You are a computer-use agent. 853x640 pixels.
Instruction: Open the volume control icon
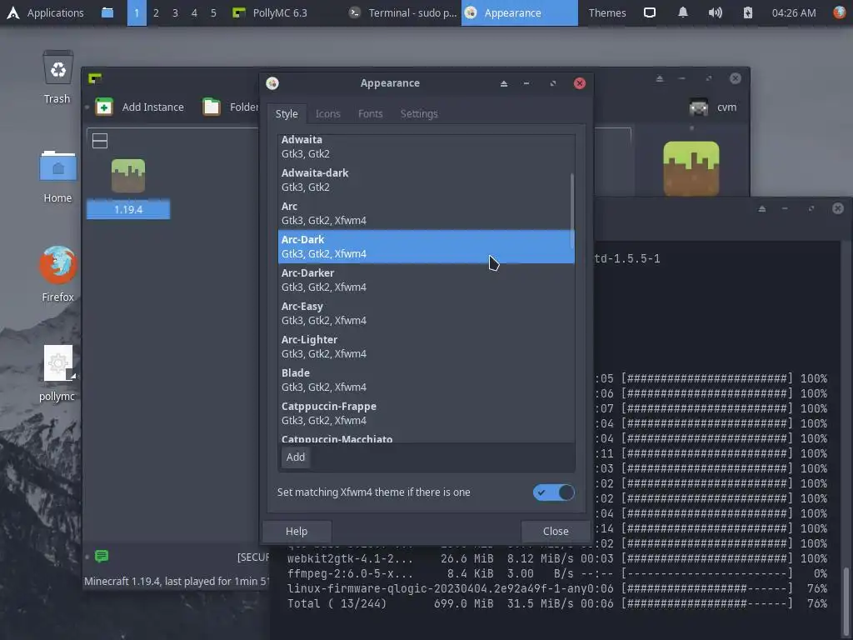(715, 12)
